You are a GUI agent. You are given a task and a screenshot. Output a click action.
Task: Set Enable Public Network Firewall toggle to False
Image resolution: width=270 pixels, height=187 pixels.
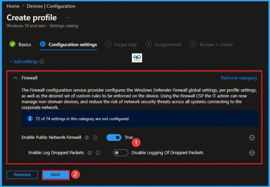pyautogui.click(x=114, y=137)
